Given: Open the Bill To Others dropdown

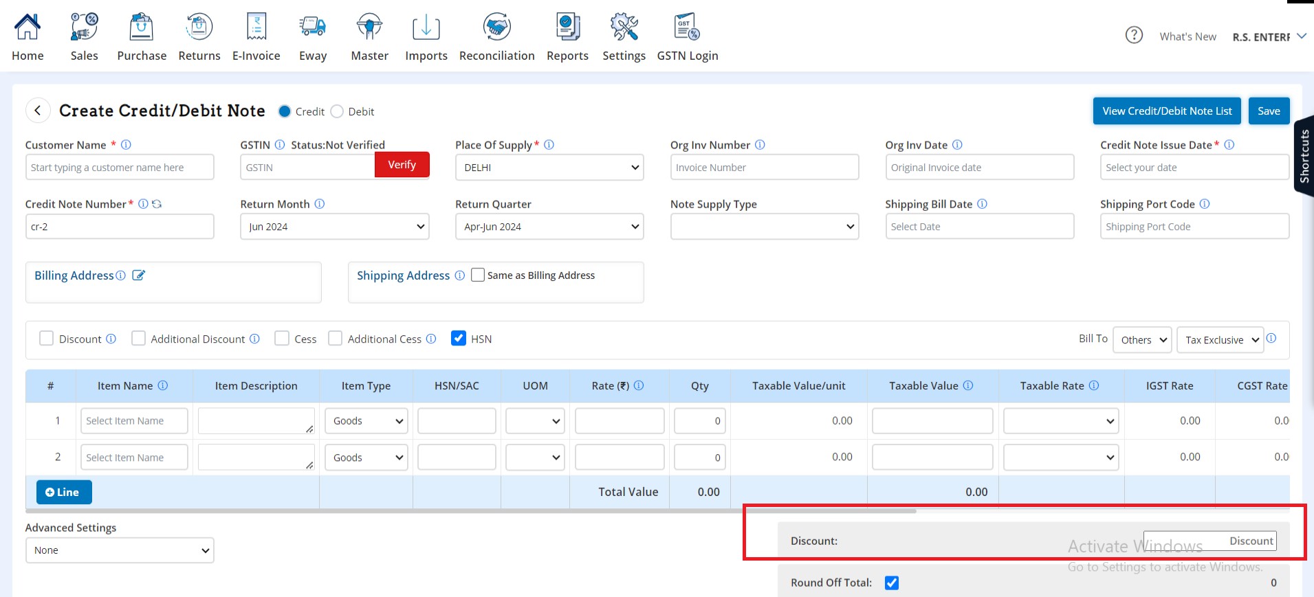Looking at the screenshot, I should pyautogui.click(x=1142, y=340).
